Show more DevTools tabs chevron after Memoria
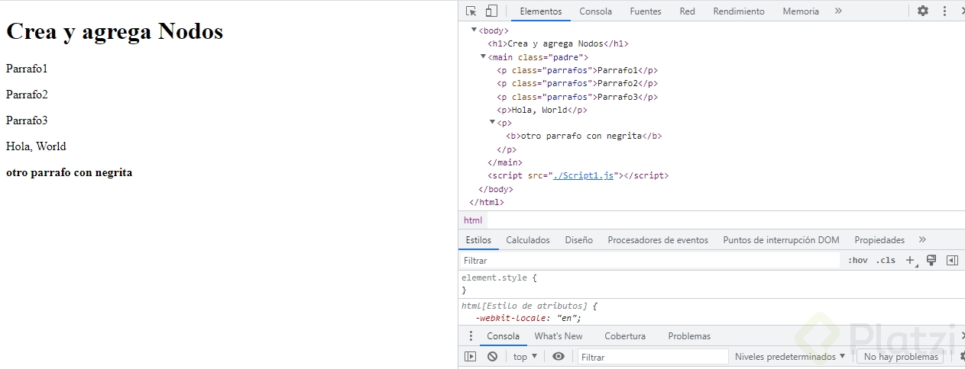The height and width of the screenshot is (369, 965). click(x=838, y=11)
